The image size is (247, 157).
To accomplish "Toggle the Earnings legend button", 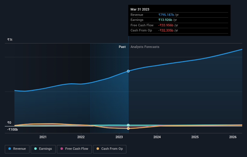I will [43, 149].
